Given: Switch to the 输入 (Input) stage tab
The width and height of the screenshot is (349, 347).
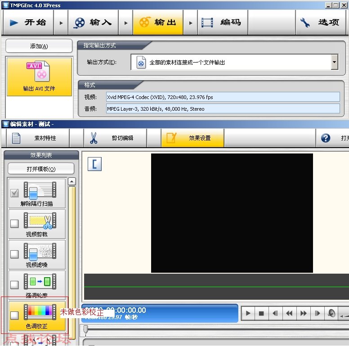Looking at the screenshot, I should click(93, 22).
